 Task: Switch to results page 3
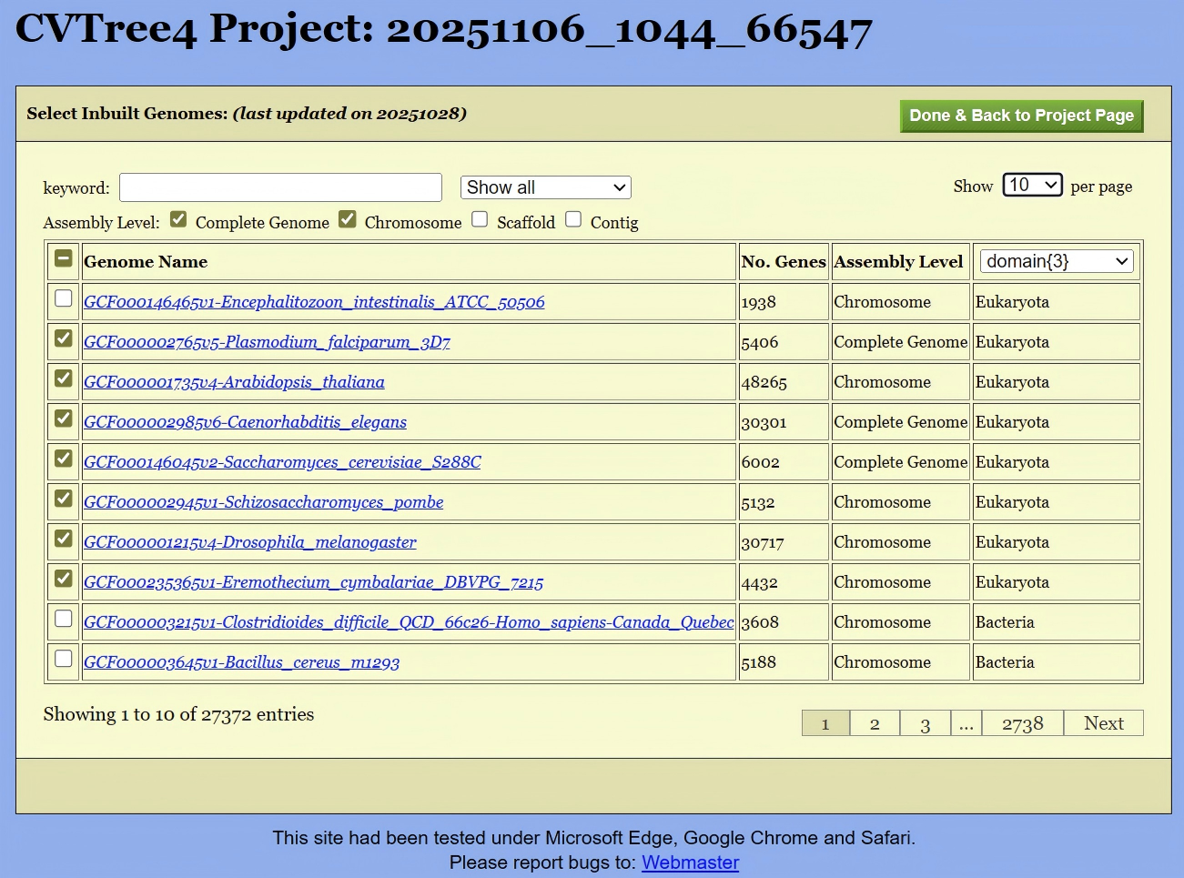click(x=925, y=723)
